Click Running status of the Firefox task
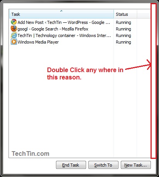 coord(123,29)
